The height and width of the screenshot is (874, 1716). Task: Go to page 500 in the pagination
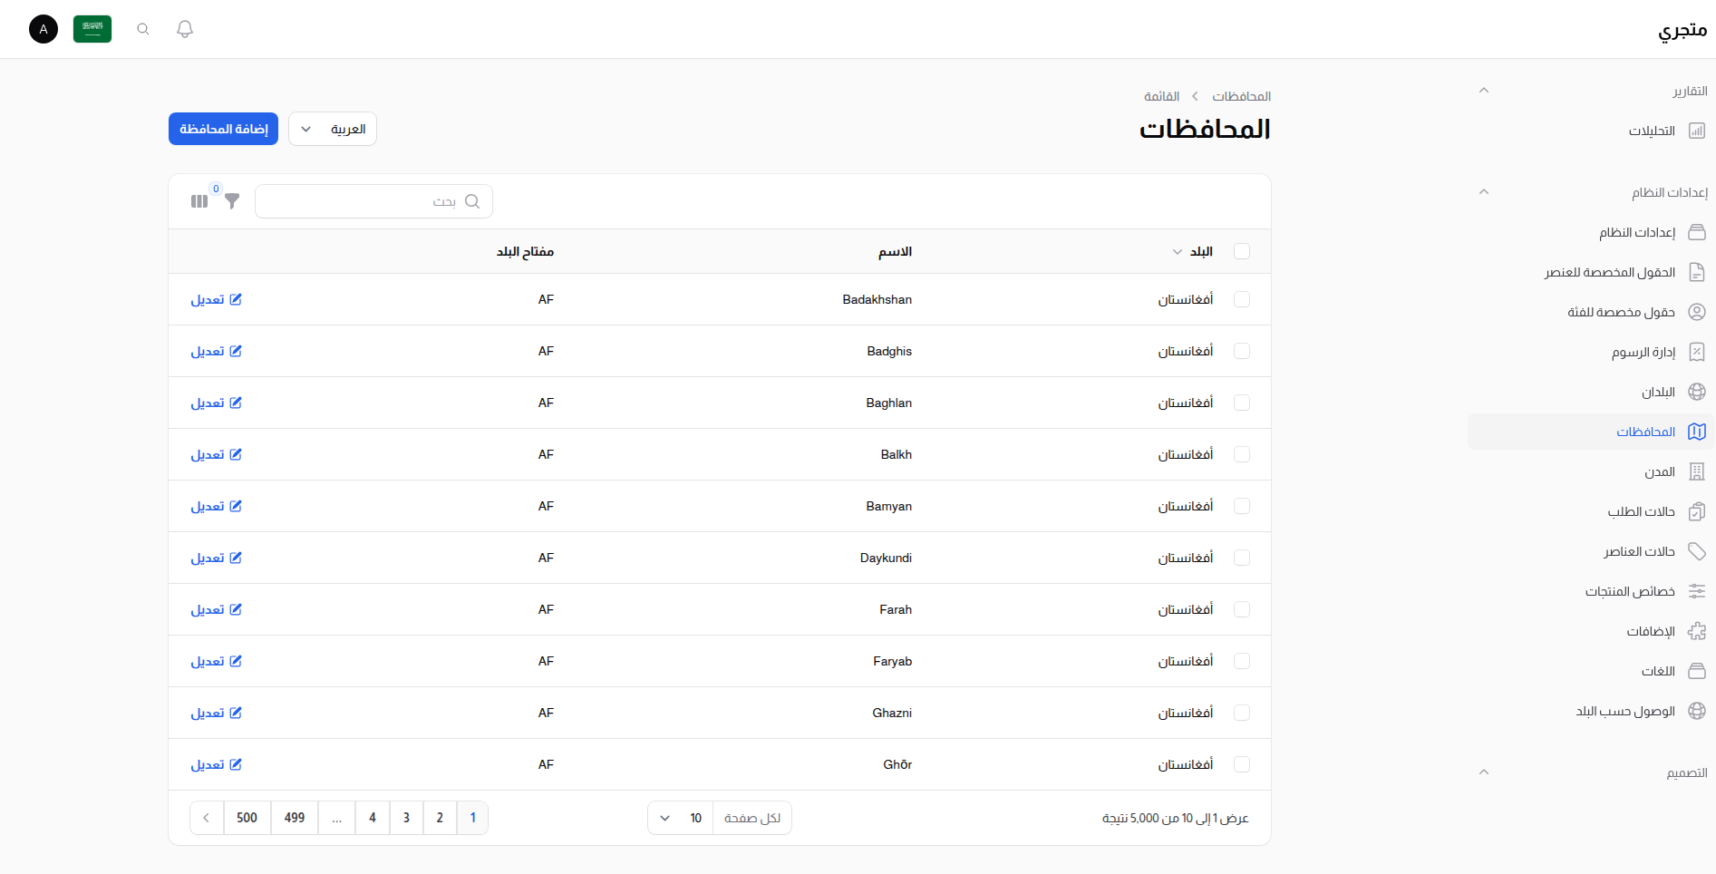pos(247,817)
